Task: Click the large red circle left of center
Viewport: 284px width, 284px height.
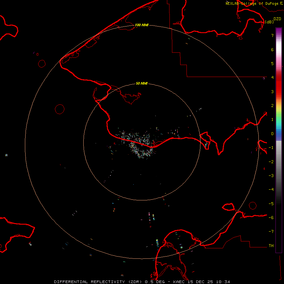Action: [x=60, y=109]
